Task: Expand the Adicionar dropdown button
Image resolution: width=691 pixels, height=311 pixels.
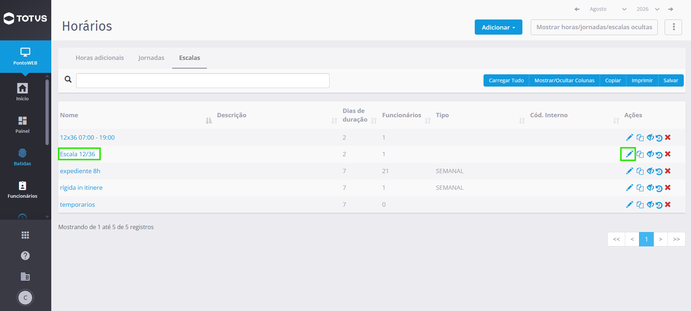Action: 498,27
